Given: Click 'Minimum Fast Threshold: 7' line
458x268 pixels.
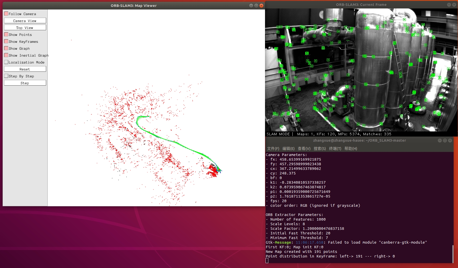Looking at the screenshot, I should click(x=297, y=238).
